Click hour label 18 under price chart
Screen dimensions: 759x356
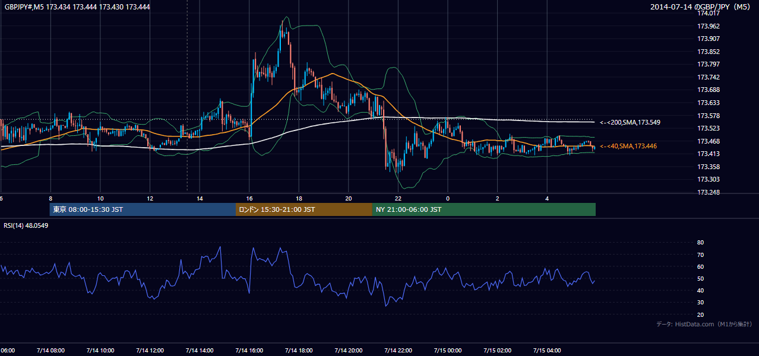(x=299, y=199)
